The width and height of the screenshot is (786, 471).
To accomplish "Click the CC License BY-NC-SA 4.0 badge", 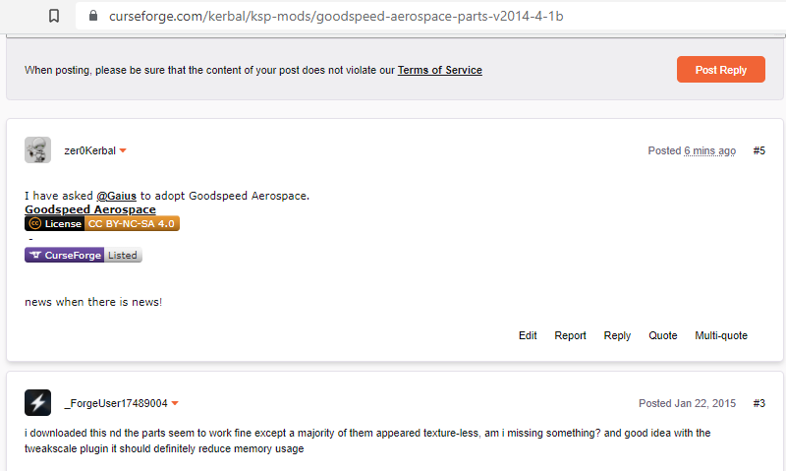I will pos(102,224).
